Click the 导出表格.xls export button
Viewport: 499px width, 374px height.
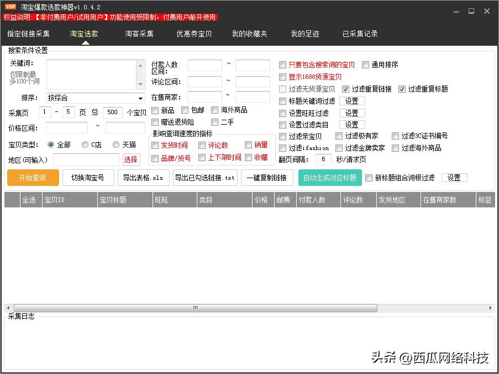click(x=143, y=178)
